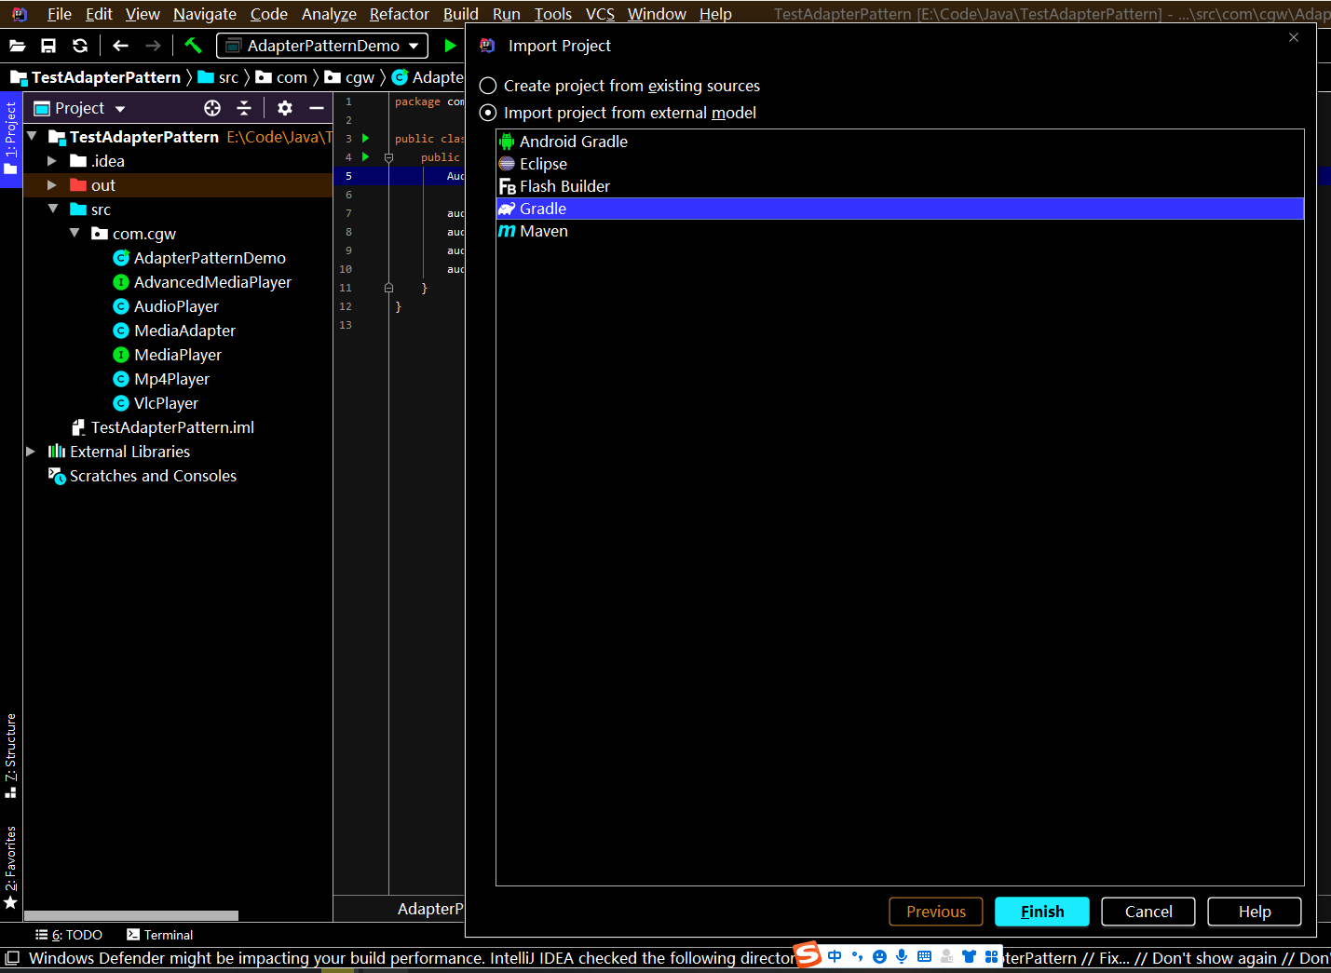The width and height of the screenshot is (1331, 973).
Task: Select Mp4Player class in project tree
Action: [171, 379]
